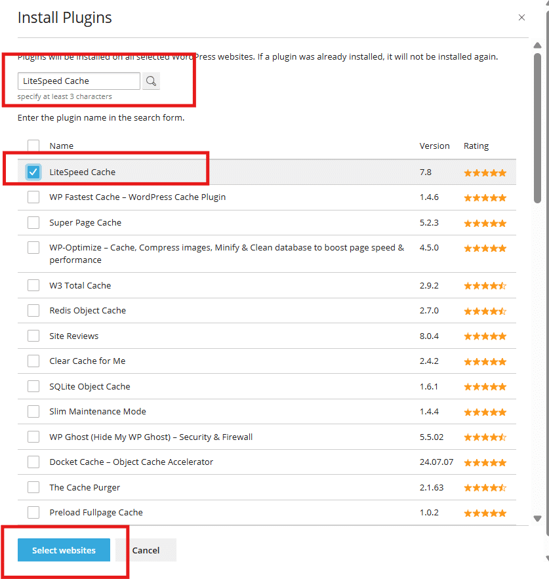549x579 pixels.
Task: Click the rating stars for Redis Object Cache
Action: click(485, 311)
